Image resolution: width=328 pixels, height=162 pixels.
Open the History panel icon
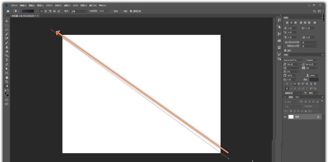279,20
